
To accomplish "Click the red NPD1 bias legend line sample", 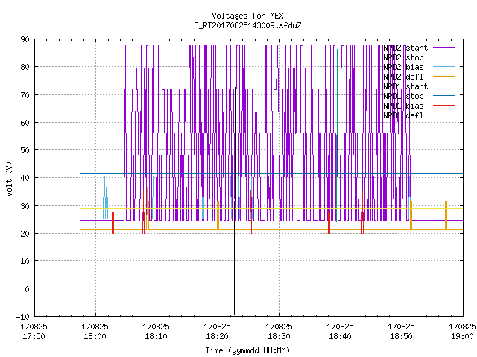I will coord(443,106).
